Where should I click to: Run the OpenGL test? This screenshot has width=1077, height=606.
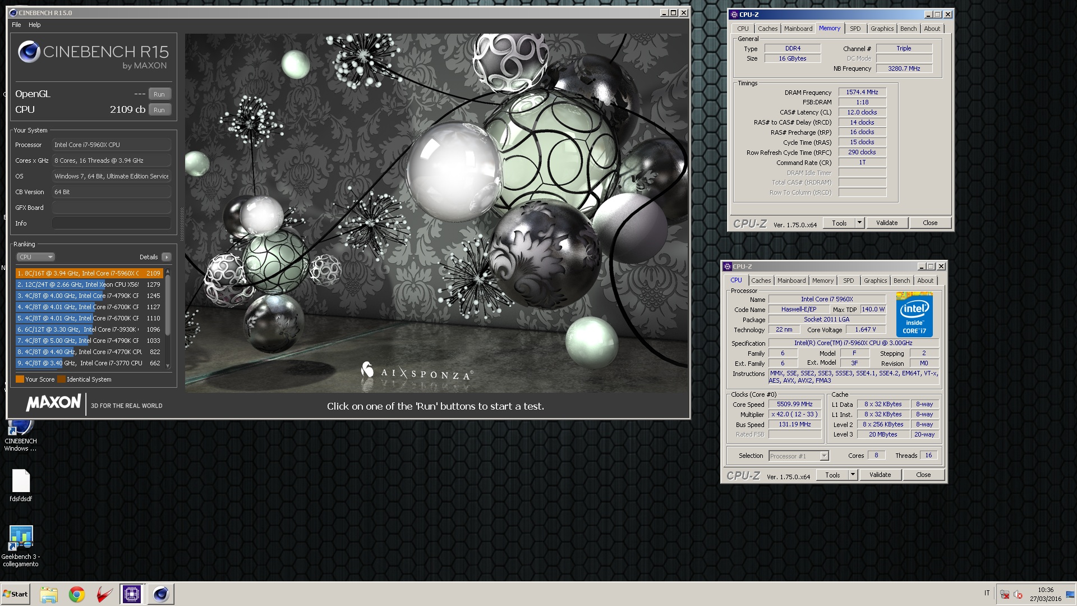point(159,94)
